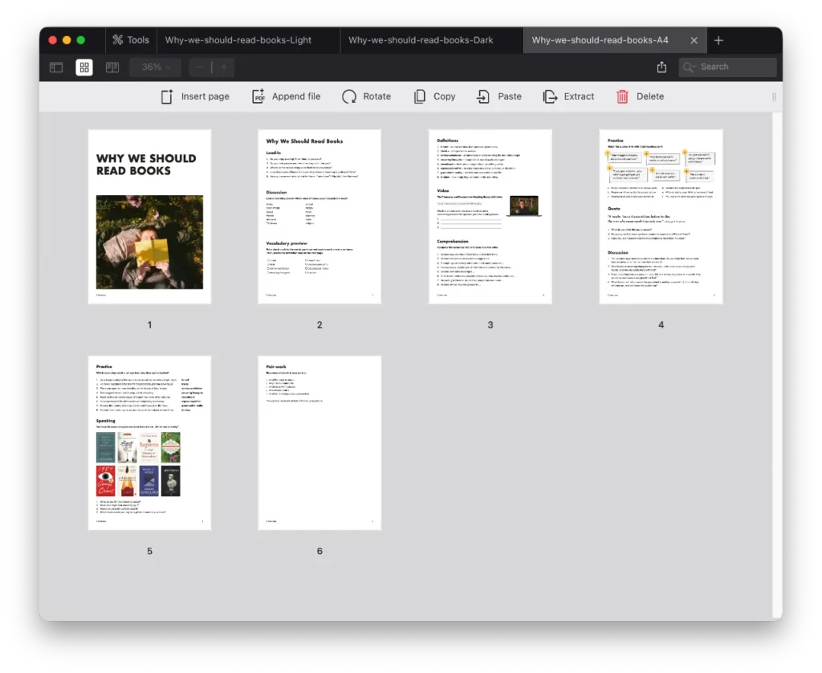Select the page grid view icon

(x=83, y=67)
